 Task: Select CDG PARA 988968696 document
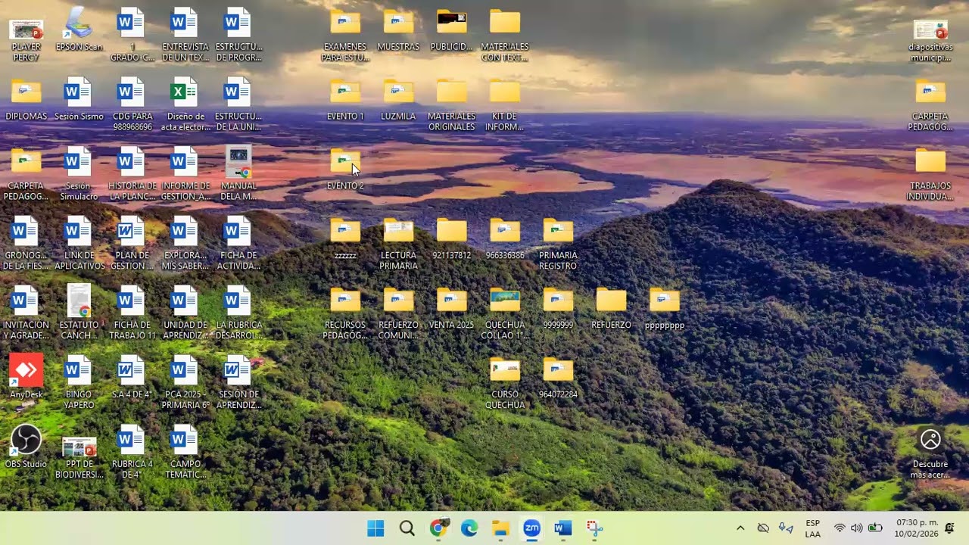(x=132, y=106)
